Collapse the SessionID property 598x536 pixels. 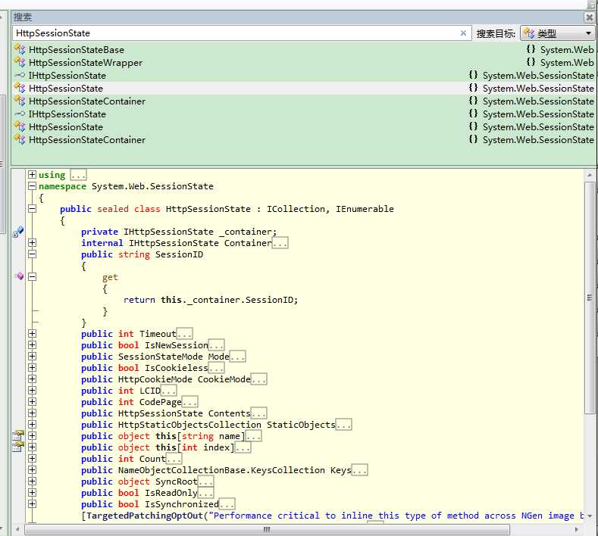[32, 254]
